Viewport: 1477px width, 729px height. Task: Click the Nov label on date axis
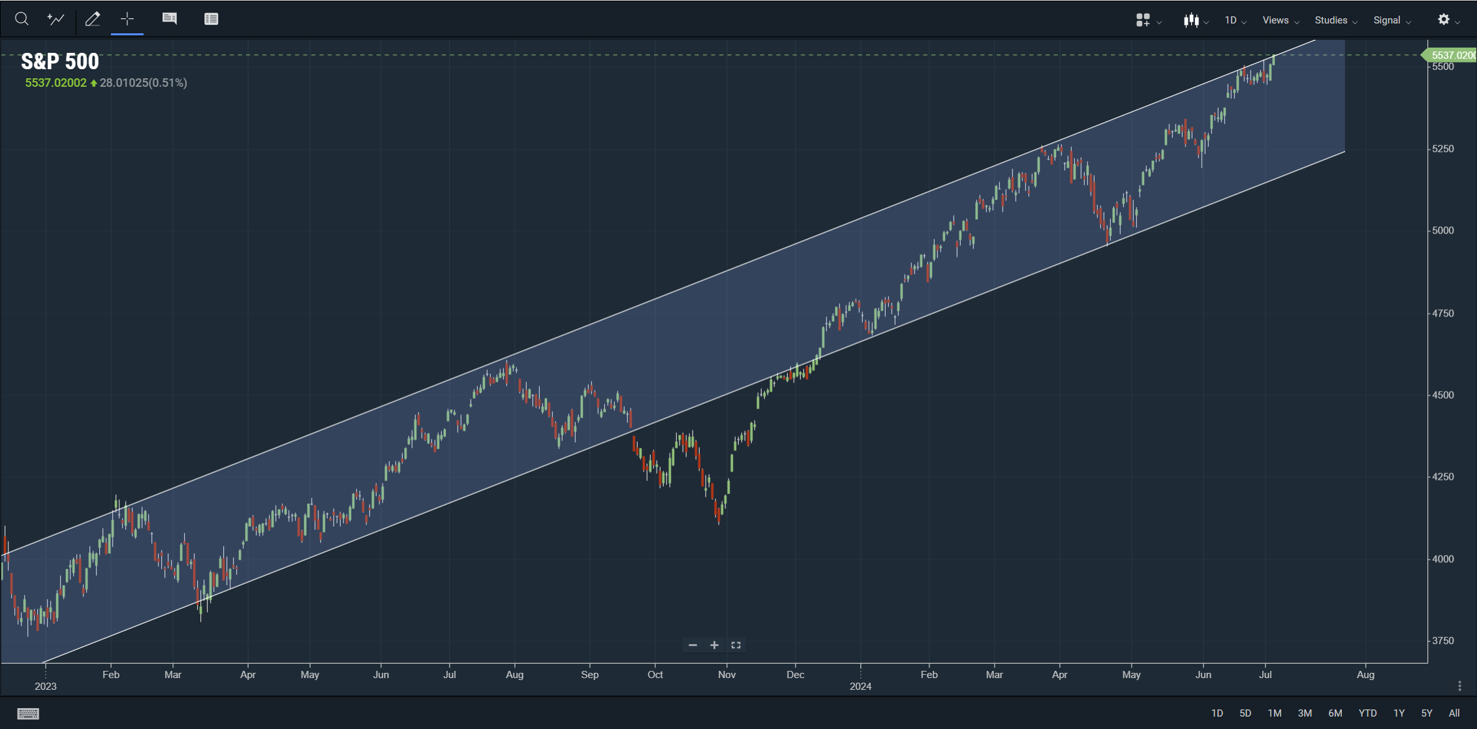[726, 674]
